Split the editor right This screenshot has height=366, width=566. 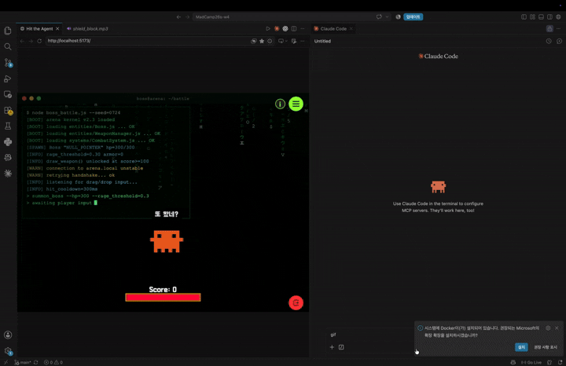[294, 28]
